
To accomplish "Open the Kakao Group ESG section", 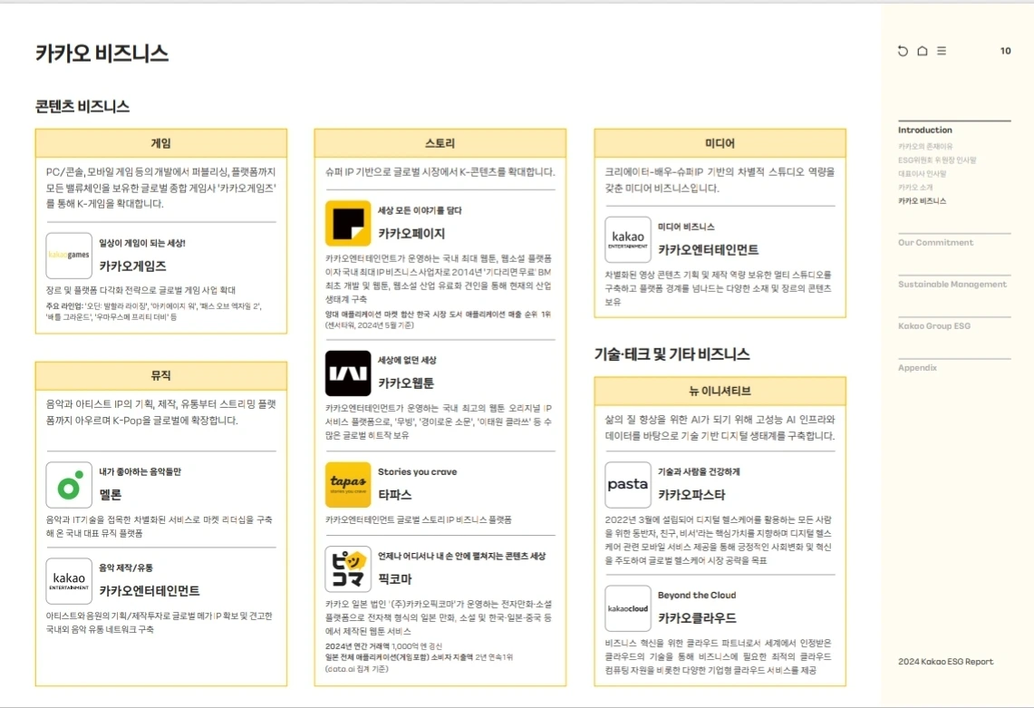I will [x=933, y=326].
